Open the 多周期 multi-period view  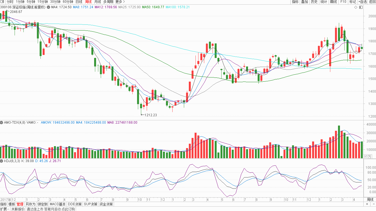[x=108, y=2]
